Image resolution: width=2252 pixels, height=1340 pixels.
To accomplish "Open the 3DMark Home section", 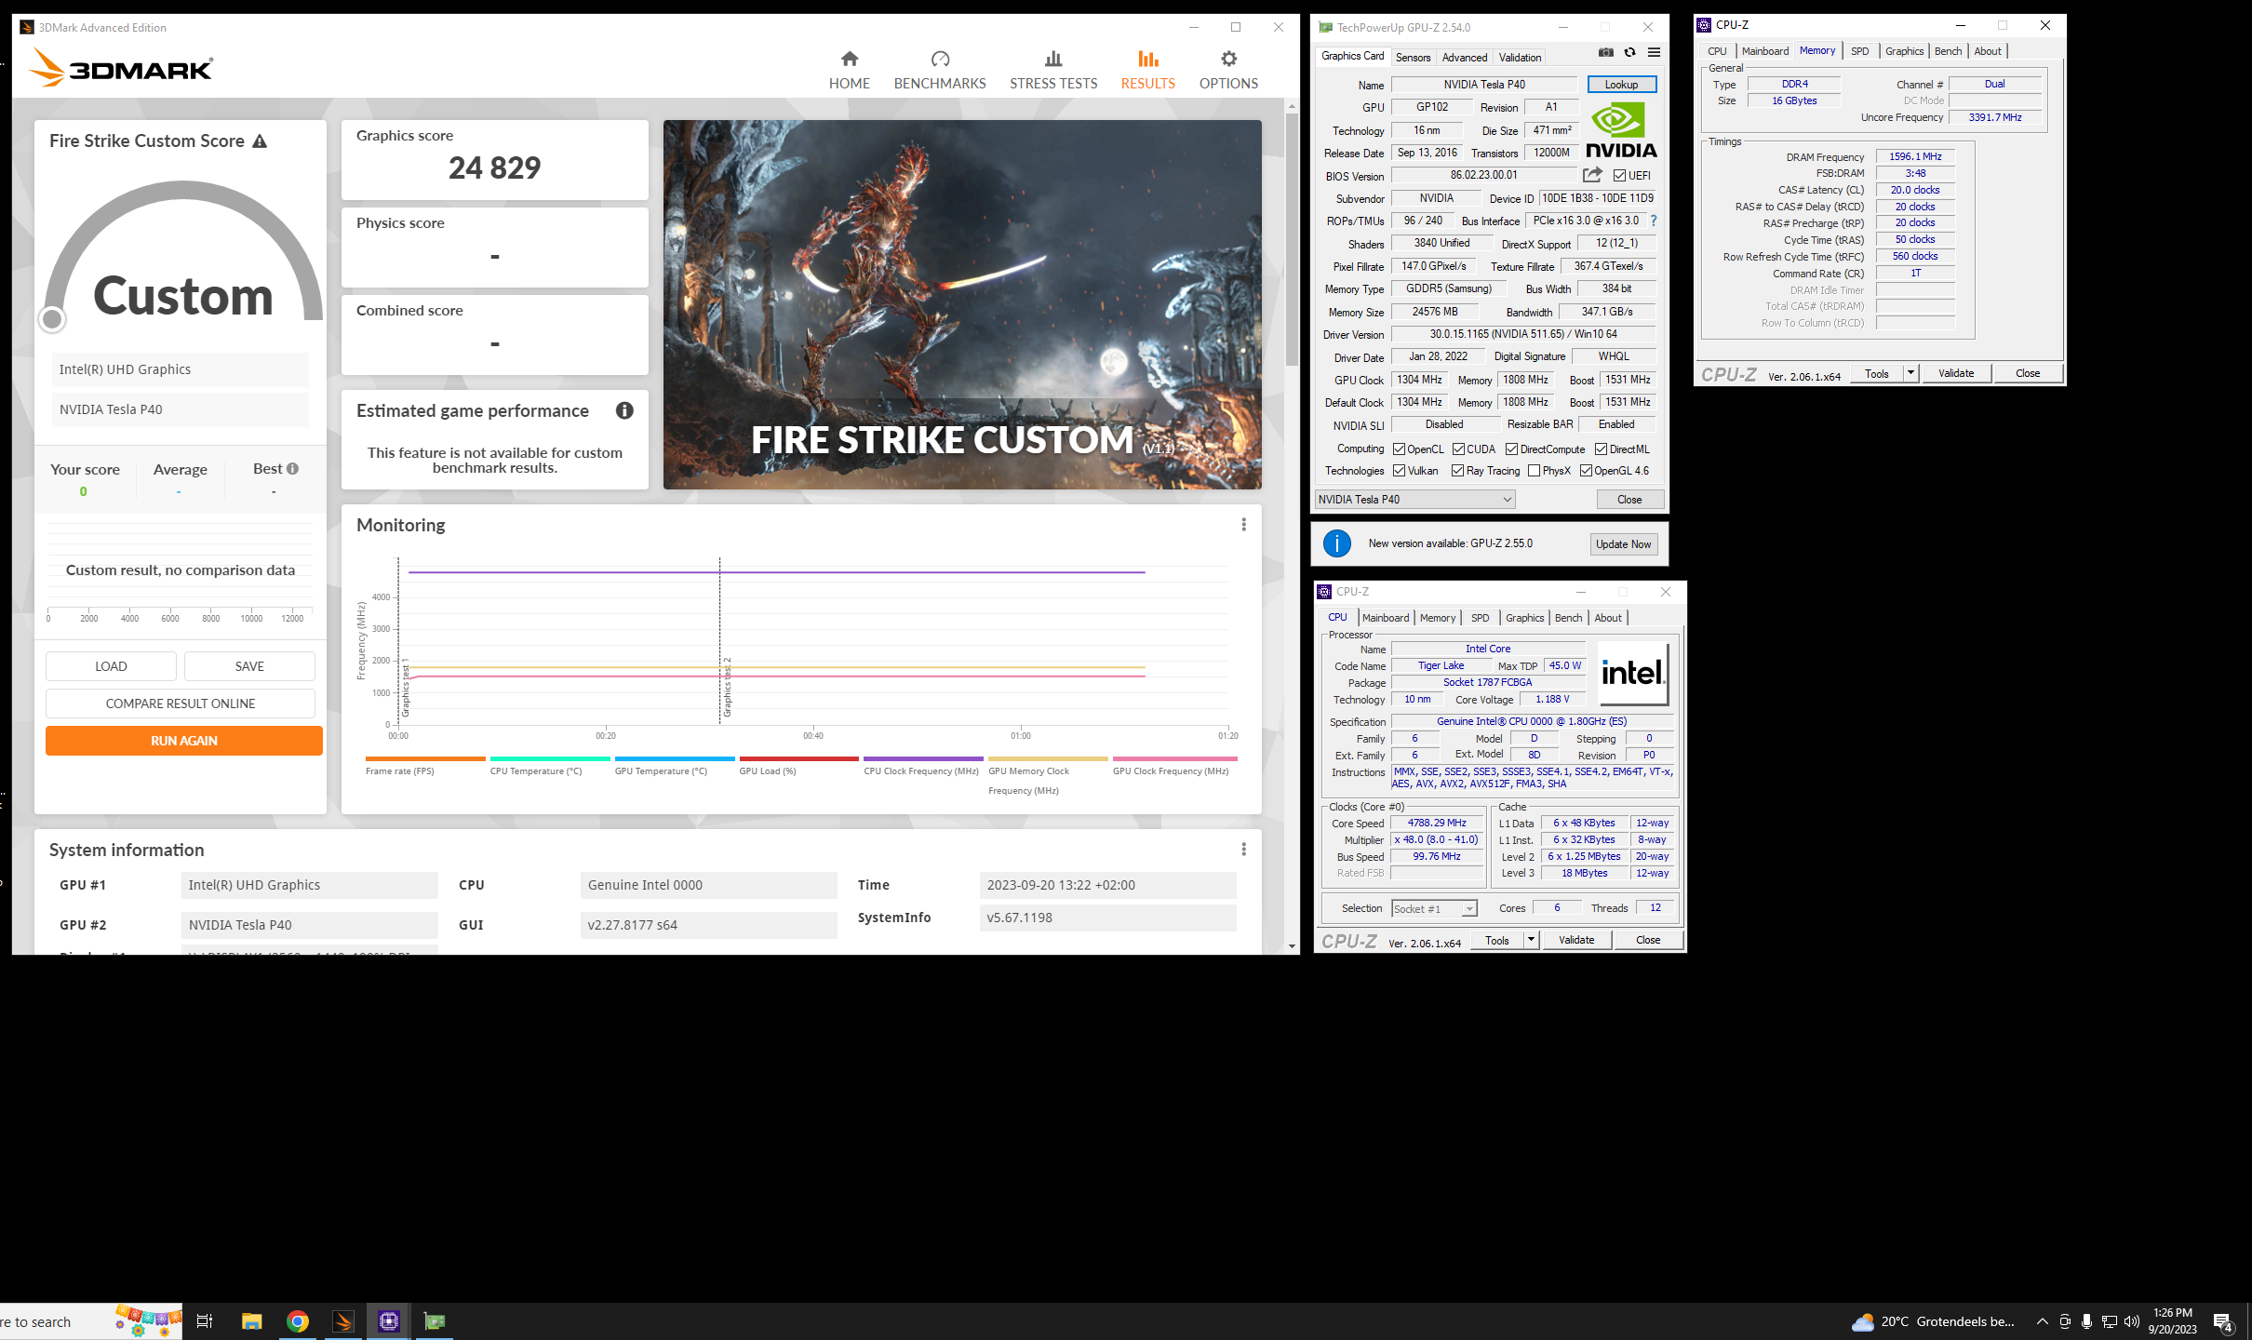I will pyautogui.click(x=849, y=71).
